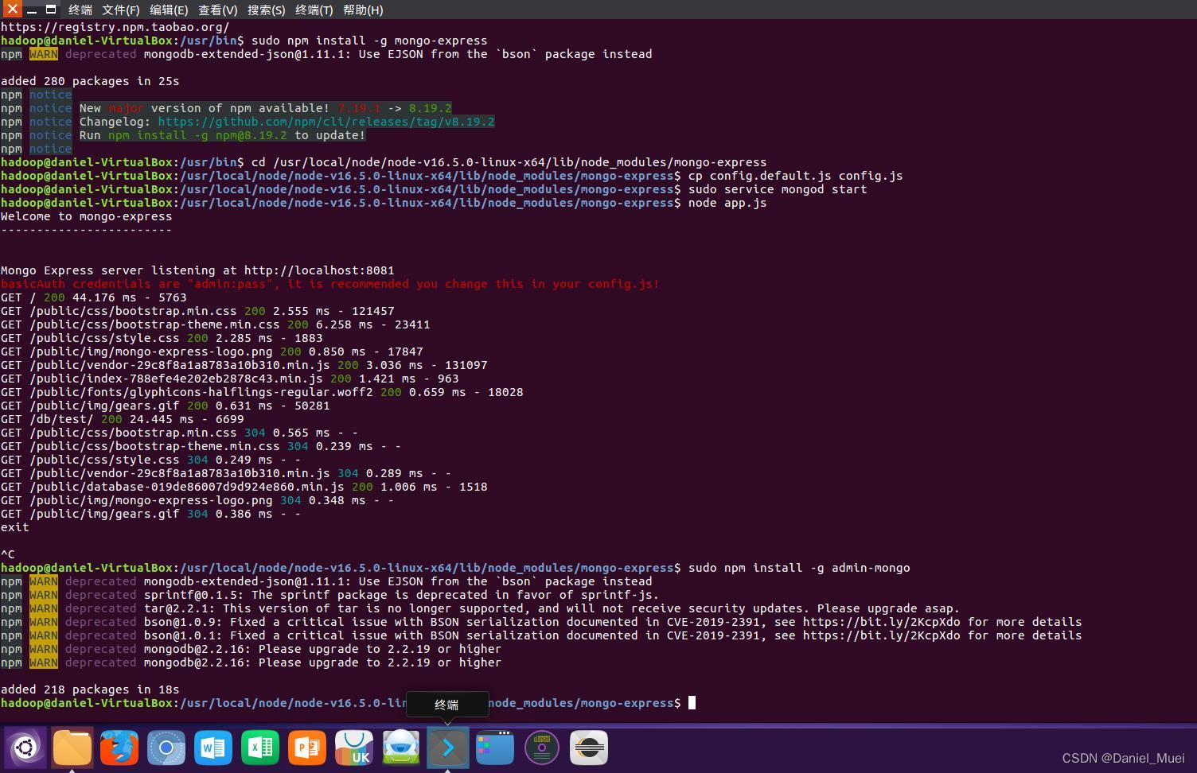
Task: Click the 'exit' line in terminal
Action: (x=14, y=527)
